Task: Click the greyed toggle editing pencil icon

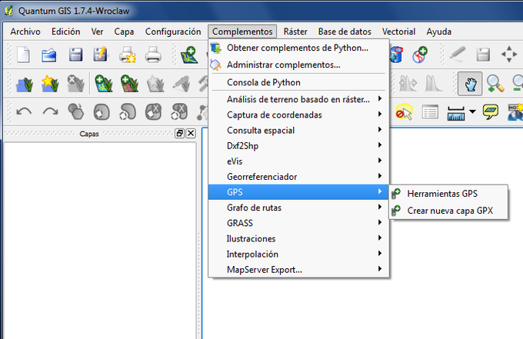Action: [x=458, y=54]
